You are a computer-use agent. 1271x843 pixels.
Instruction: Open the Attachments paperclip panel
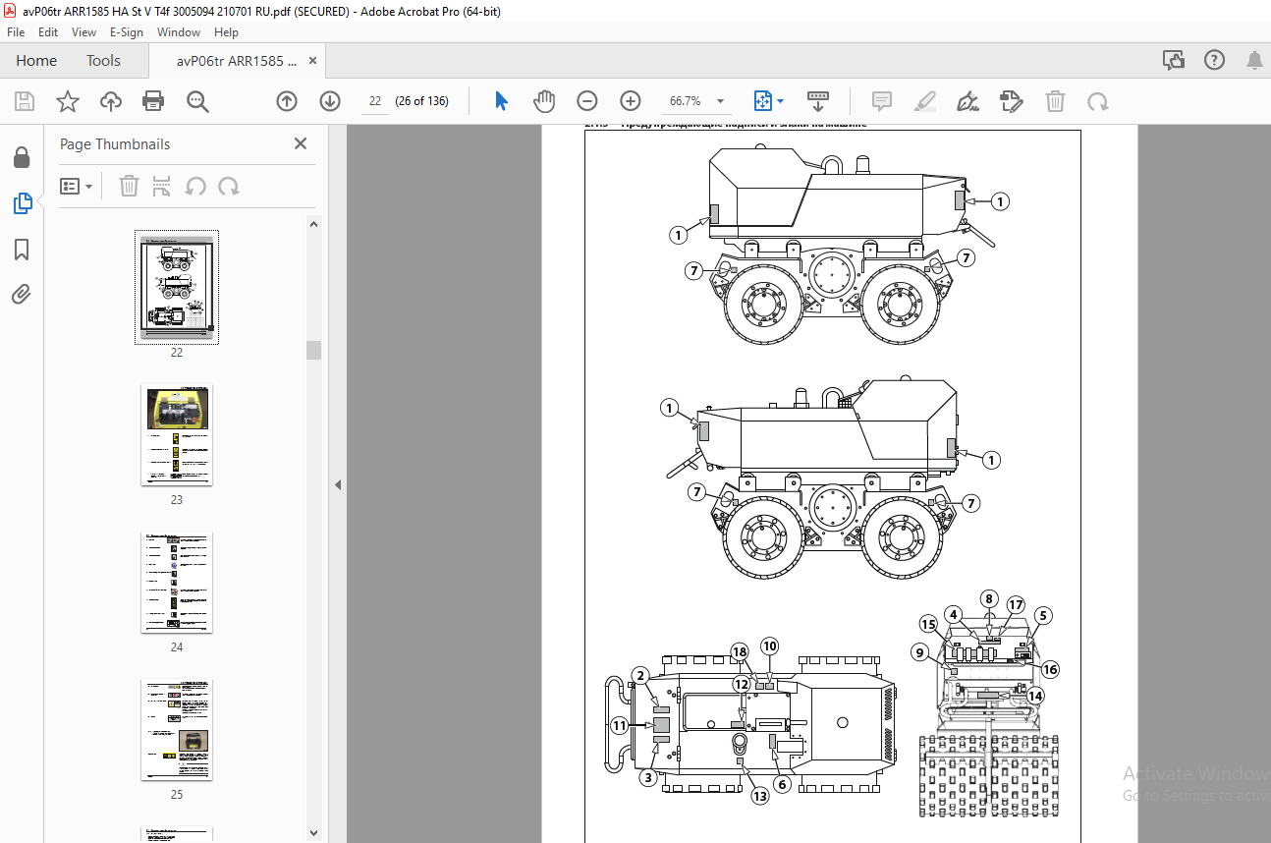pyautogui.click(x=22, y=294)
